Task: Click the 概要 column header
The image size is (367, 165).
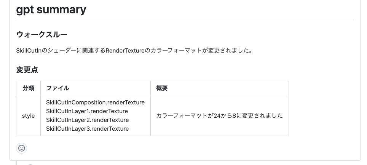Action: pos(162,88)
